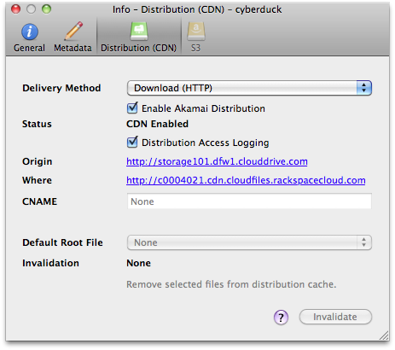The width and height of the screenshot is (395, 350).
Task: Open the General info icon
Action: (30, 32)
